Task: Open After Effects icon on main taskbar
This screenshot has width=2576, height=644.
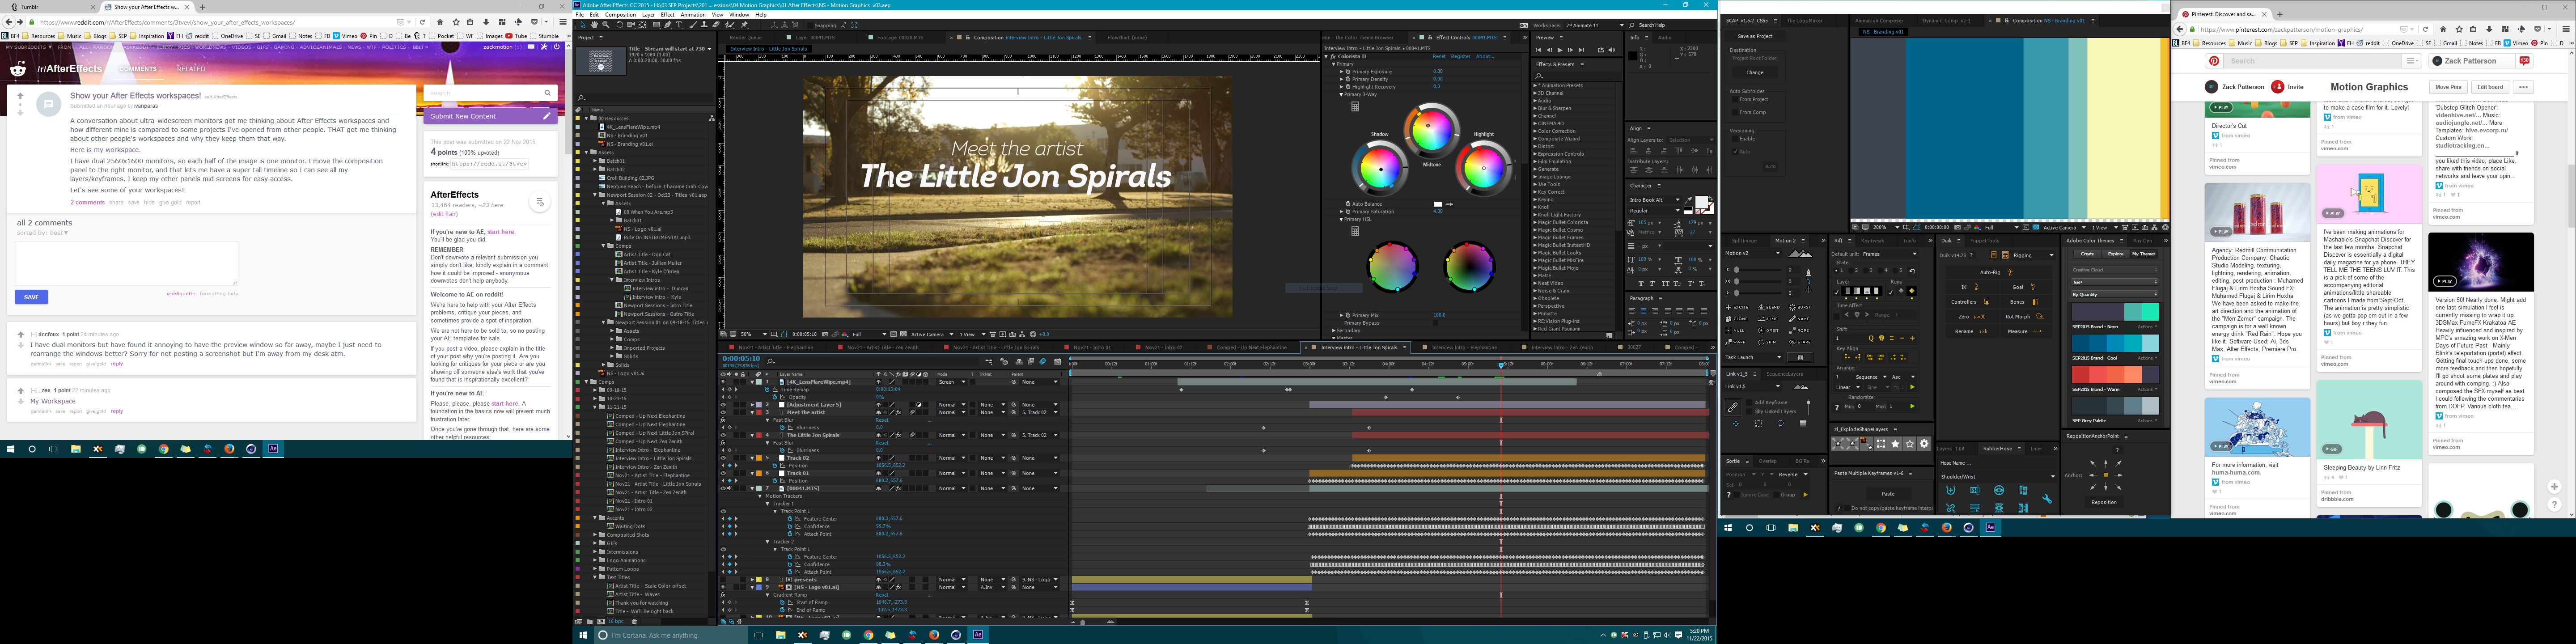Action: 978,635
